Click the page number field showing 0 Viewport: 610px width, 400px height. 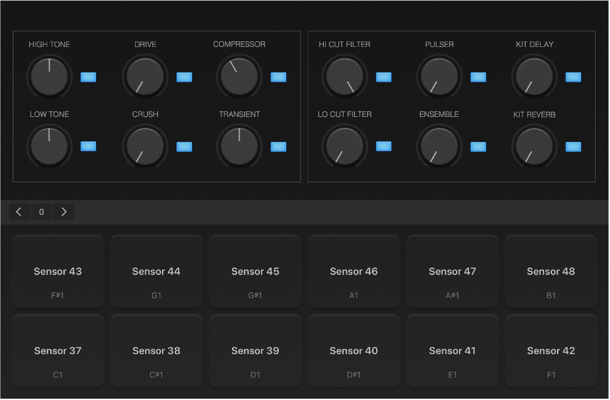point(41,212)
